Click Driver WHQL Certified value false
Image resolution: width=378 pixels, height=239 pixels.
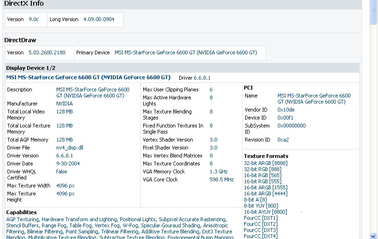pos(62,172)
